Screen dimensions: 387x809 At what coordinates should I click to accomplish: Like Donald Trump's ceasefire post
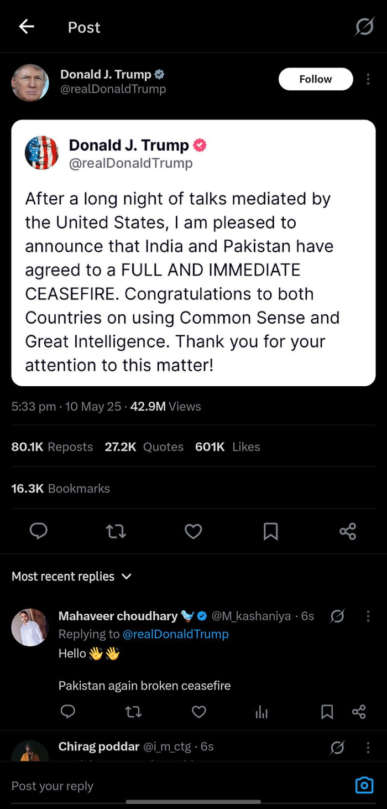pos(193,531)
